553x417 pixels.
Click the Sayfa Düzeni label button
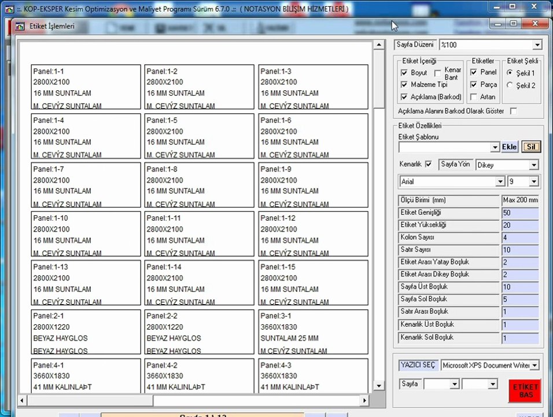coord(415,45)
